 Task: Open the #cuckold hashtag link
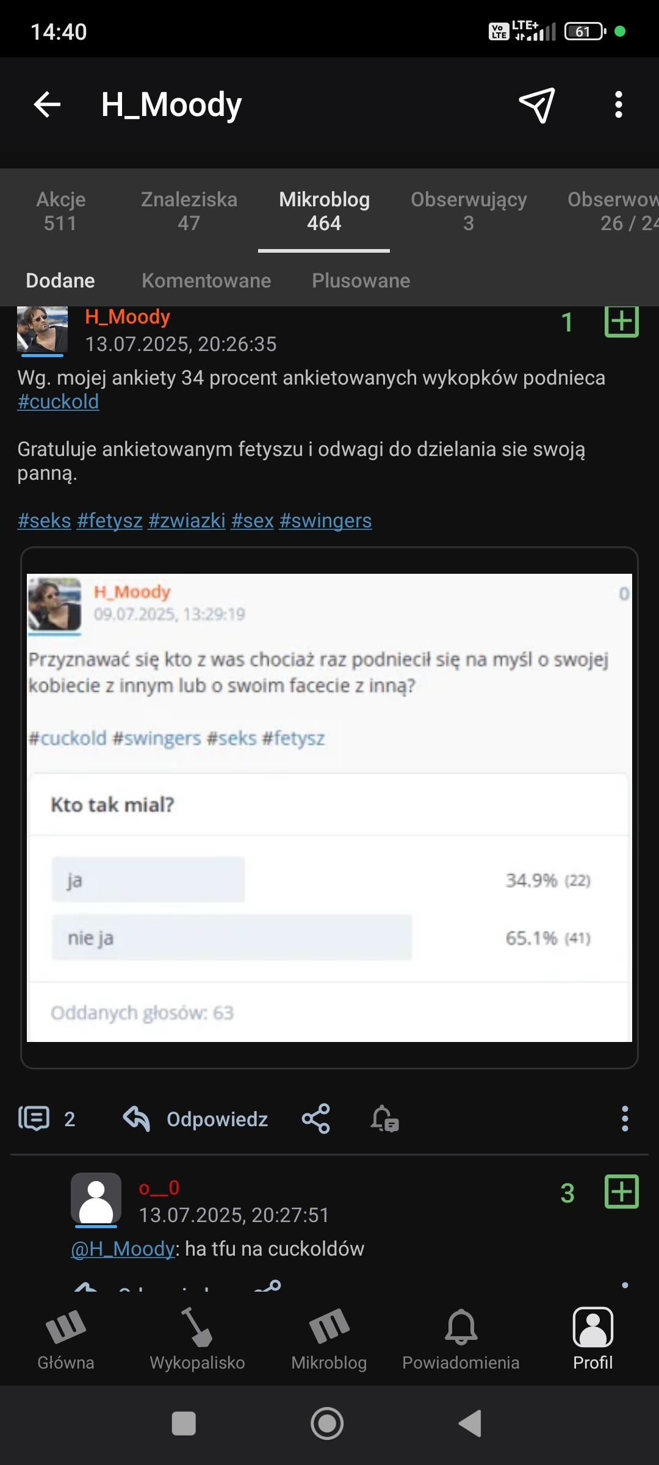pos(58,402)
